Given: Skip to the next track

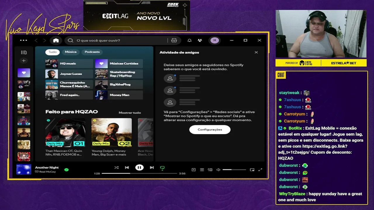Looking at the screenshot, I should (x=152, y=167).
